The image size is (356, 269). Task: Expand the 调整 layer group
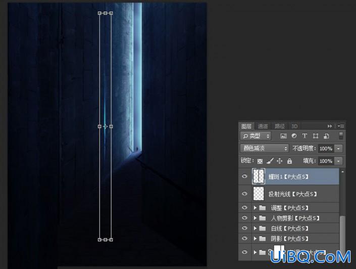pos(255,208)
